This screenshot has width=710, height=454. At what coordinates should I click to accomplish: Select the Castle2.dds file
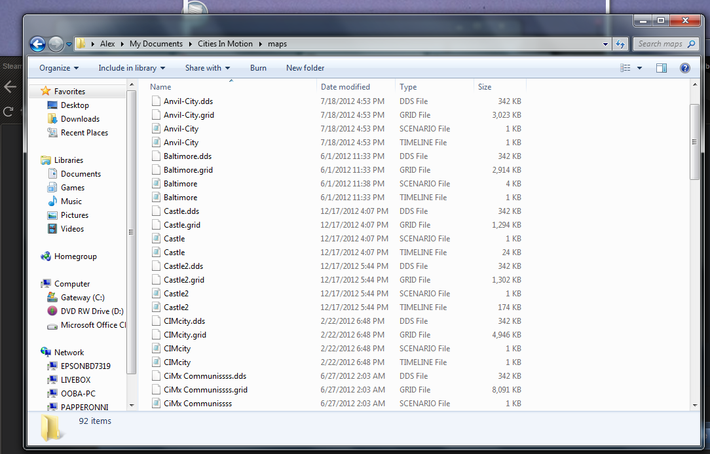(183, 266)
